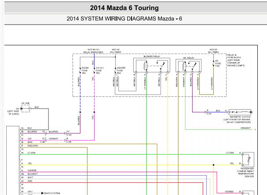The width and height of the screenshot is (267, 195).
Task: Click the VIO/RED label at bottom right
Action: pyautogui.click(x=229, y=191)
